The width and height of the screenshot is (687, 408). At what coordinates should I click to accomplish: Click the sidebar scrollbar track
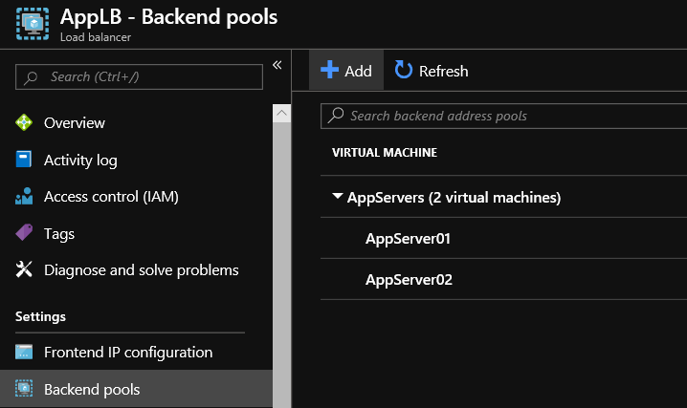(x=281, y=263)
